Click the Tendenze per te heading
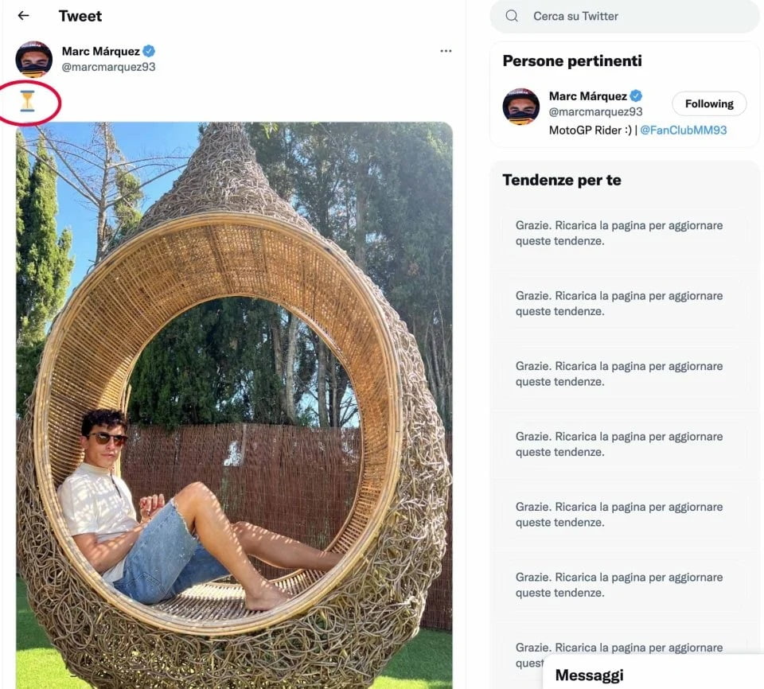Screen dimensions: 764x689 (562, 180)
